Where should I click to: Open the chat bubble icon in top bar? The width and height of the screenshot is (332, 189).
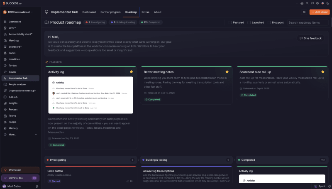[x=312, y=3]
